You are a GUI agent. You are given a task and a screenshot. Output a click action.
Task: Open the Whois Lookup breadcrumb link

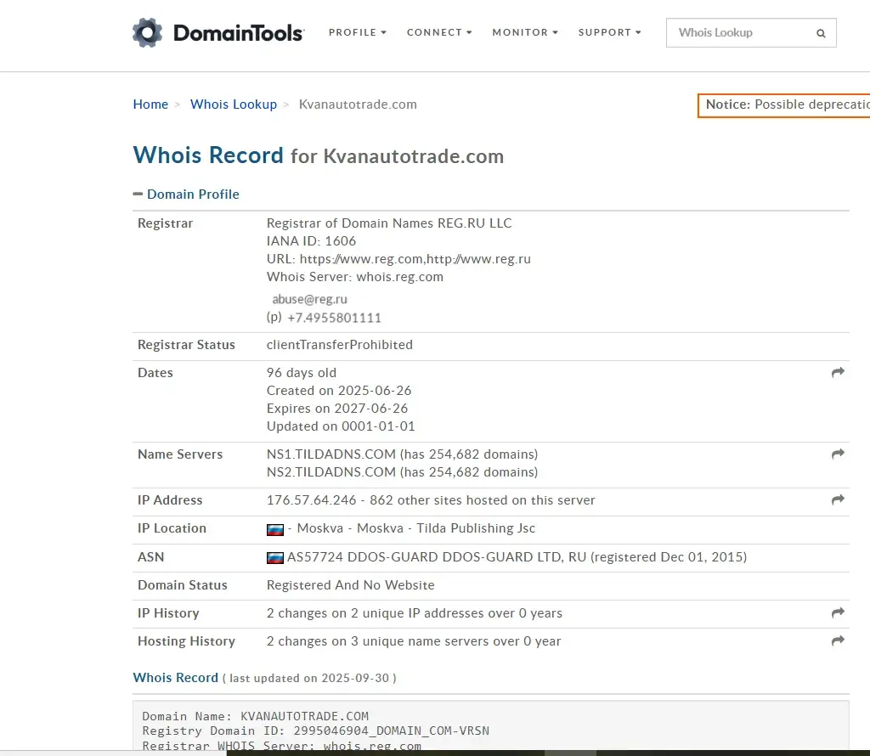(x=234, y=104)
